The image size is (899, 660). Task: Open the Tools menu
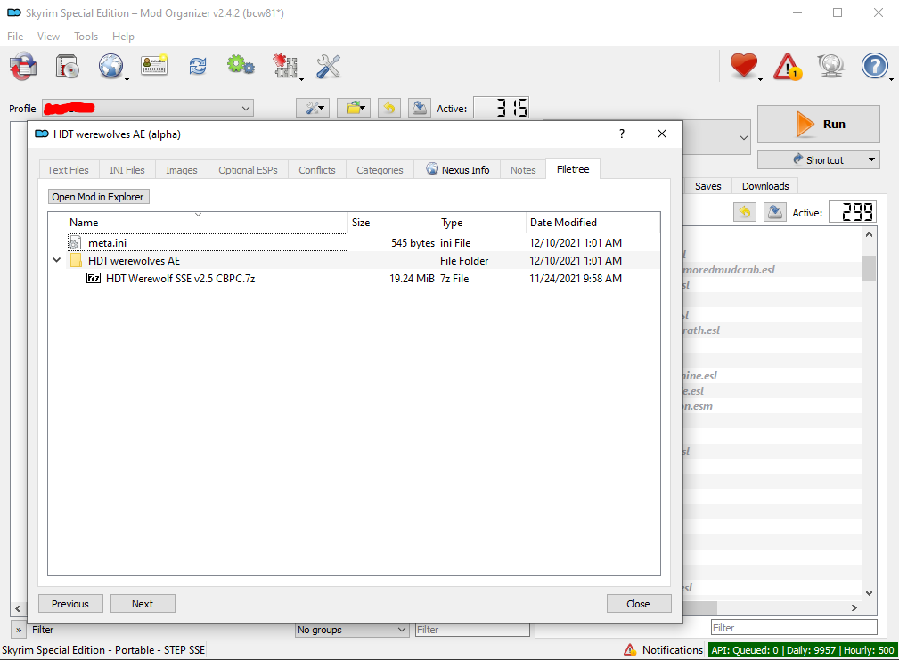86,37
